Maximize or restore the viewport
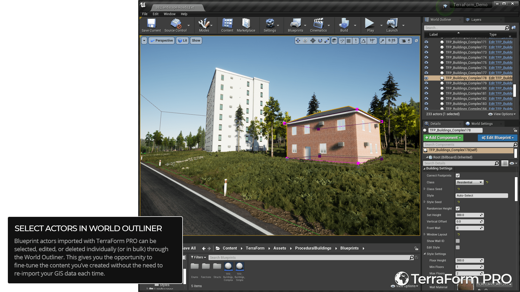 point(416,41)
